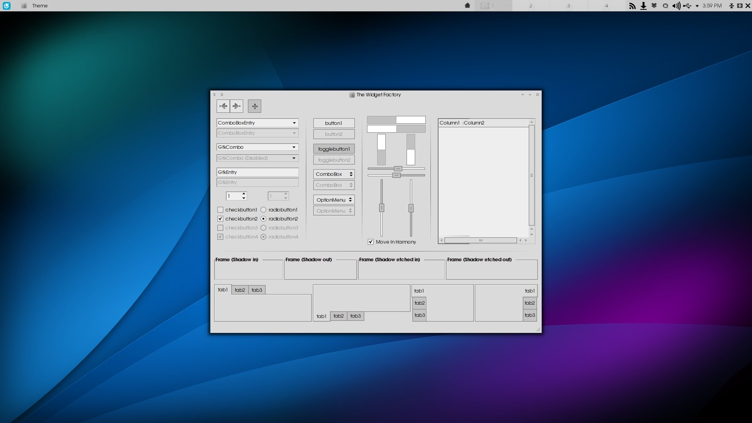Click the Theme app icon in panel

24,5
